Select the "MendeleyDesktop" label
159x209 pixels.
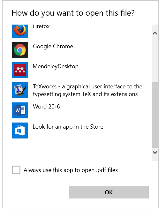click(x=56, y=66)
